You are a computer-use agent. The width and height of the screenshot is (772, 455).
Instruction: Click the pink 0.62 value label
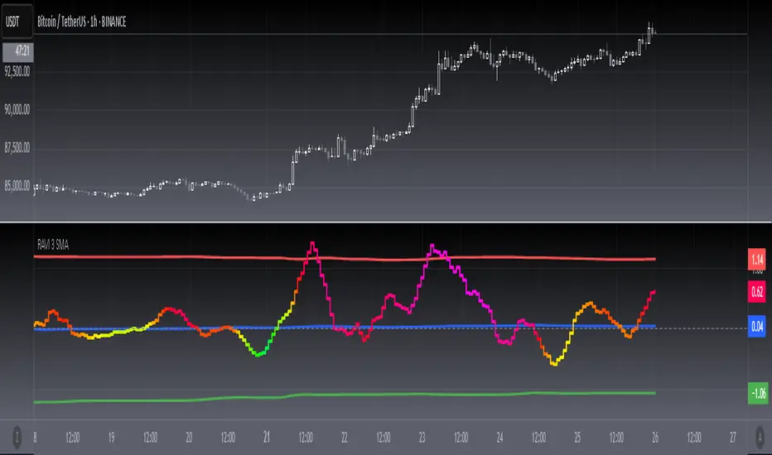(757, 292)
